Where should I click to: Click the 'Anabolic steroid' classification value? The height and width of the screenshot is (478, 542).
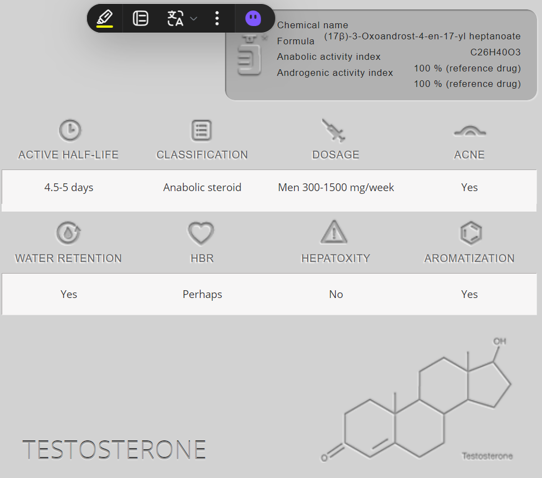click(202, 188)
